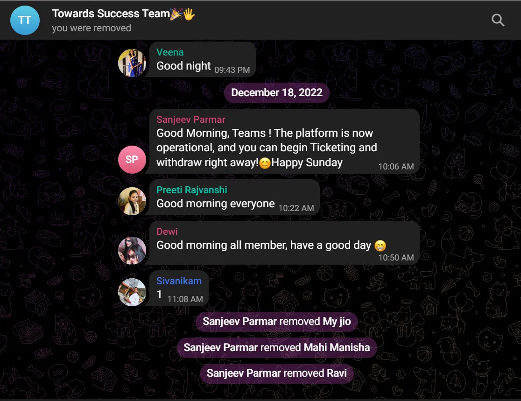
Task: Click Ravi in the removal notice
Action: [337, 373]
